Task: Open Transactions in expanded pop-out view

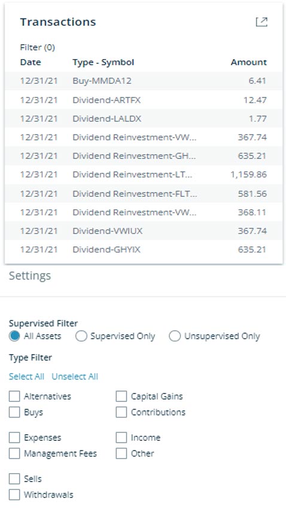Action: click(x=261, y=22)
